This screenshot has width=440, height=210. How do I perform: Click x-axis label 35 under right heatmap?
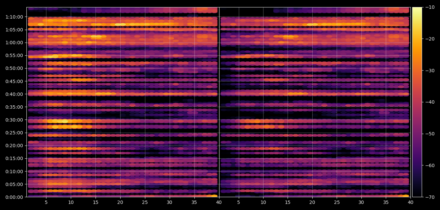[386, 203]
